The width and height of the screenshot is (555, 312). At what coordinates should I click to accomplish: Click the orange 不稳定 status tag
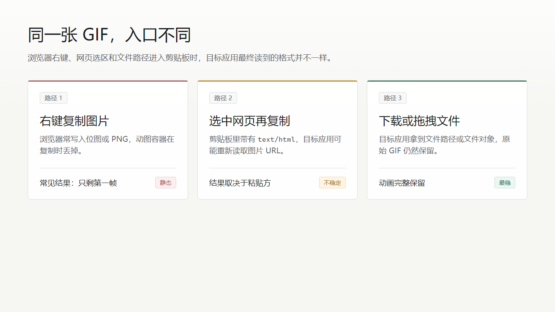tap(332, 183)
